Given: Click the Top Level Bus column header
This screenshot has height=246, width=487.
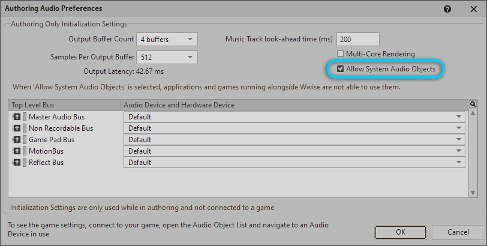Looking at the screenshot, I should click(65, 105).
